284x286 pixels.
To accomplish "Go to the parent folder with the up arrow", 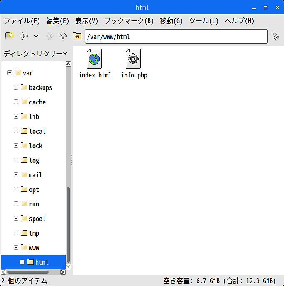I will coord(63,36).
